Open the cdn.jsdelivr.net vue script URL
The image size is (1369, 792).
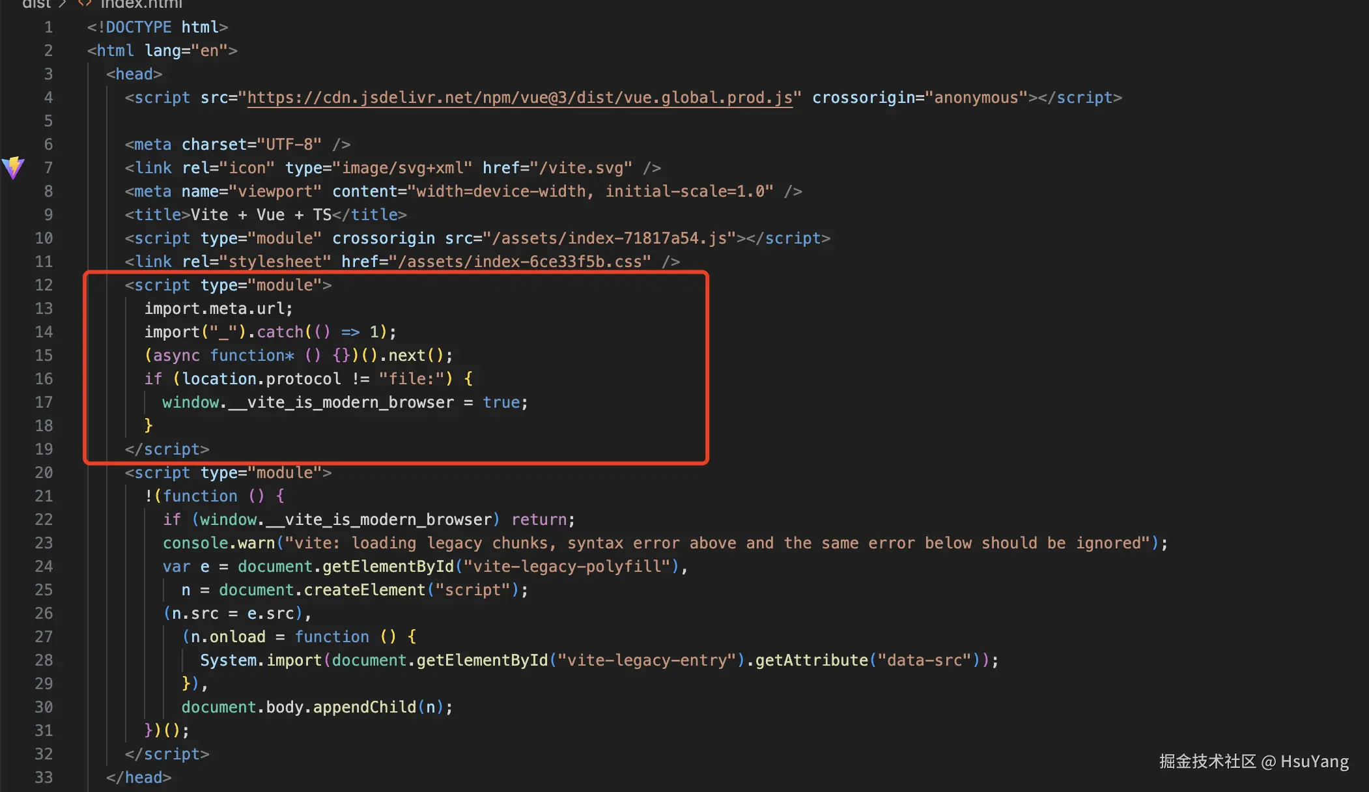pos(520,98)
